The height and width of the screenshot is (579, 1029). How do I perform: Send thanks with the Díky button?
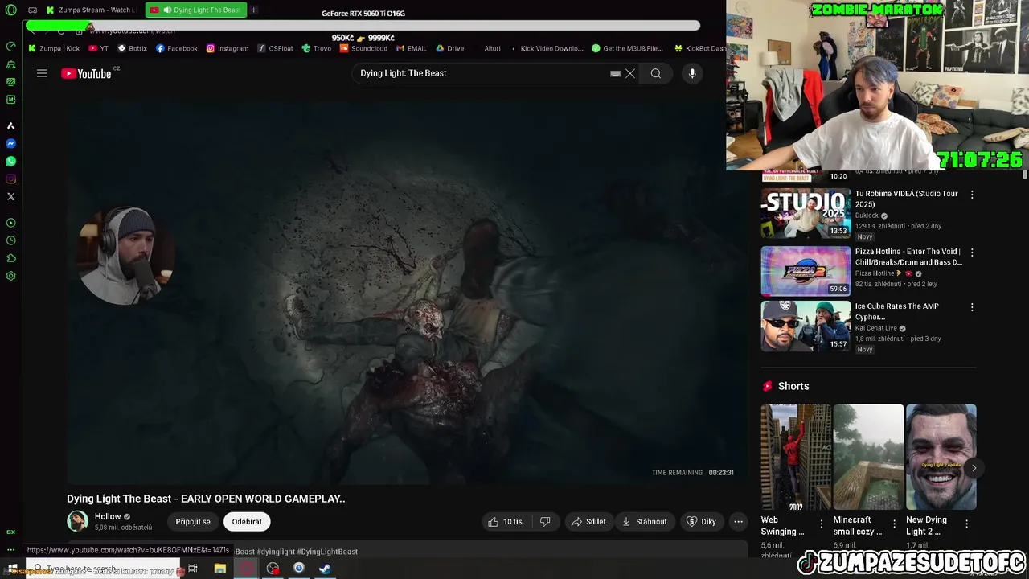[701, 522]
